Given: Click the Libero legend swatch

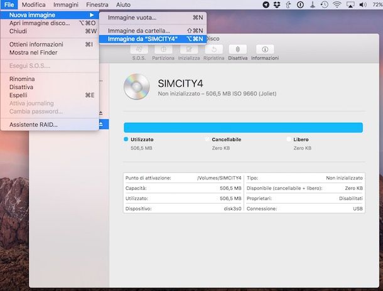Looking at the screenshot, I should (x=289, y=139).
